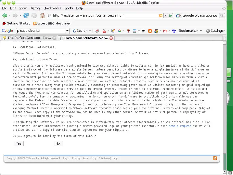
Task: Go back with the green Back arrow
Action: (x=5, y=15)
